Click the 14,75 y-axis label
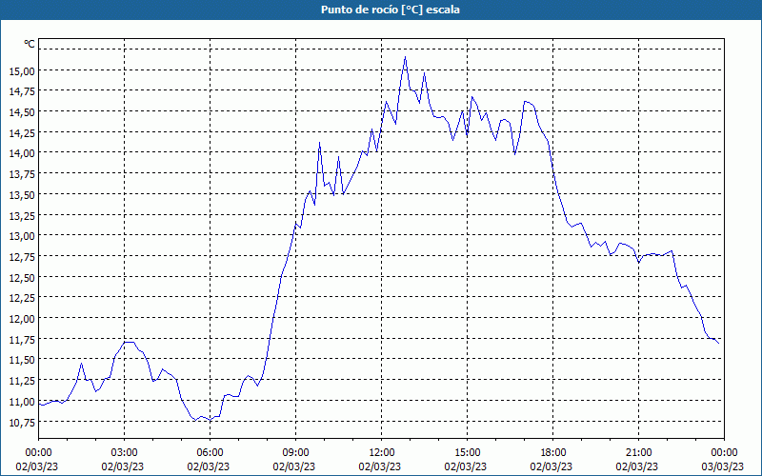This screenshot has height=476, width=762. [x=22, y=91]
